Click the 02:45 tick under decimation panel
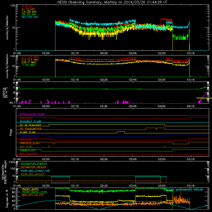This screenshot has width=212, height=212. pyautogui.click(x=133, y=186)
